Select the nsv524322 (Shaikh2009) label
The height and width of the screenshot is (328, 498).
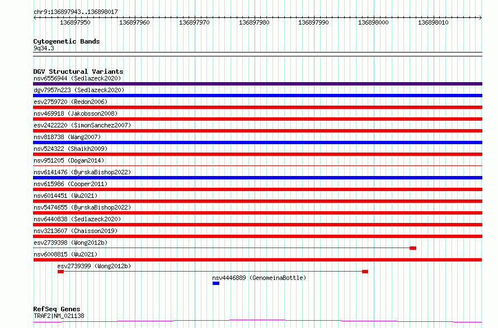tap(71, 149)
